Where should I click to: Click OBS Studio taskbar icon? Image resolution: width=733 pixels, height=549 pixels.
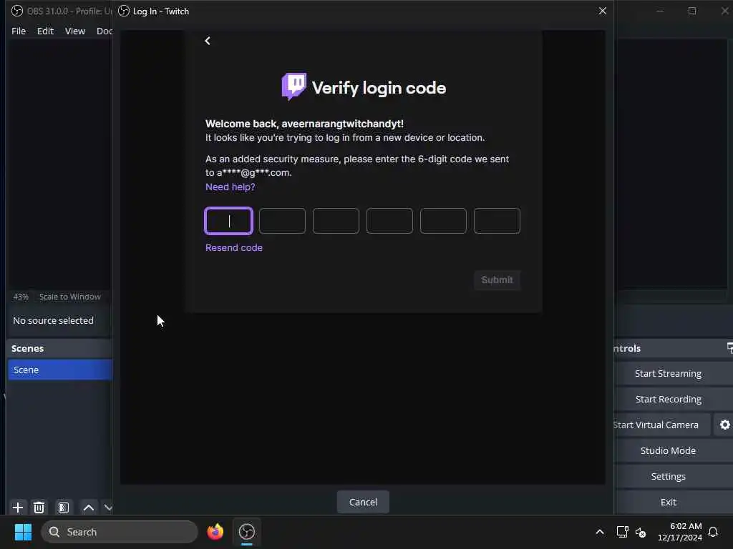[x=247, y=532]
